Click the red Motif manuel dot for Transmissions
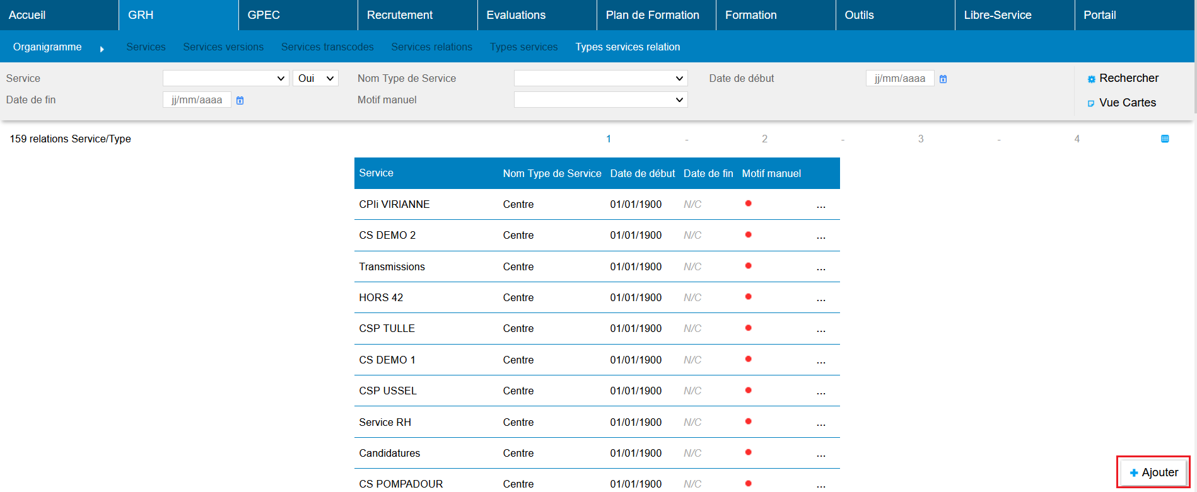Screen dimensions: 1197x492 [748, 266]
